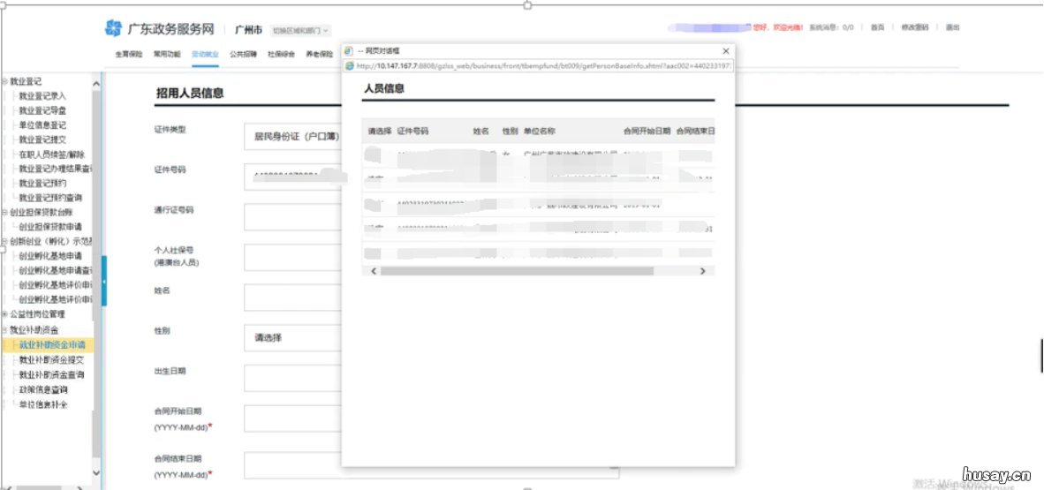Image resolution: width=1044 pixels, height=490 pixels.
Task: Collapse the 就业补助资金 tree node
Action: pyautogui.click(x=4, y=330)
